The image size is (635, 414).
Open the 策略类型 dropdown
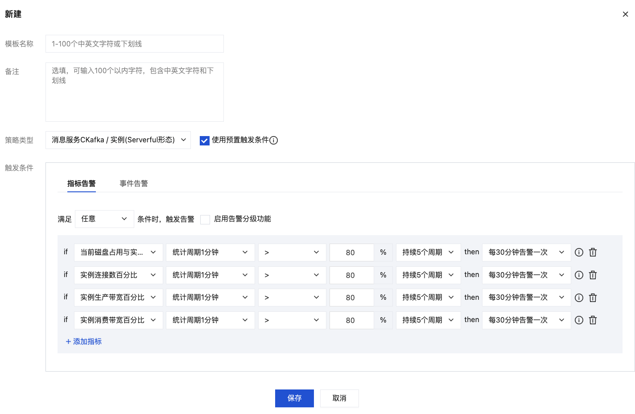[118, 140]
